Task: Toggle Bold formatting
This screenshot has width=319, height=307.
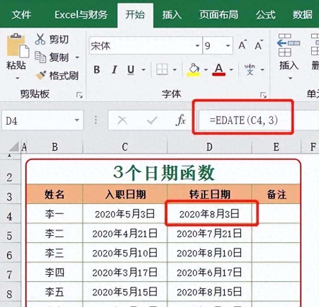Action: point(96,70)
